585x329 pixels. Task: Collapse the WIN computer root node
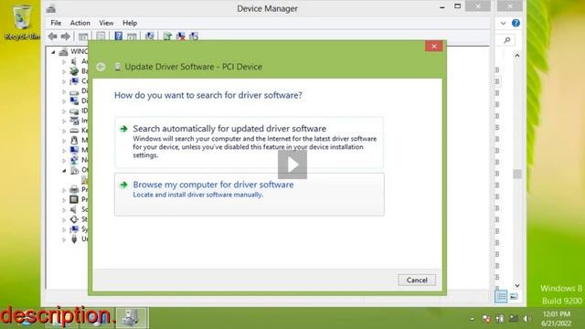pyautogui.click(x=53, y=52)
